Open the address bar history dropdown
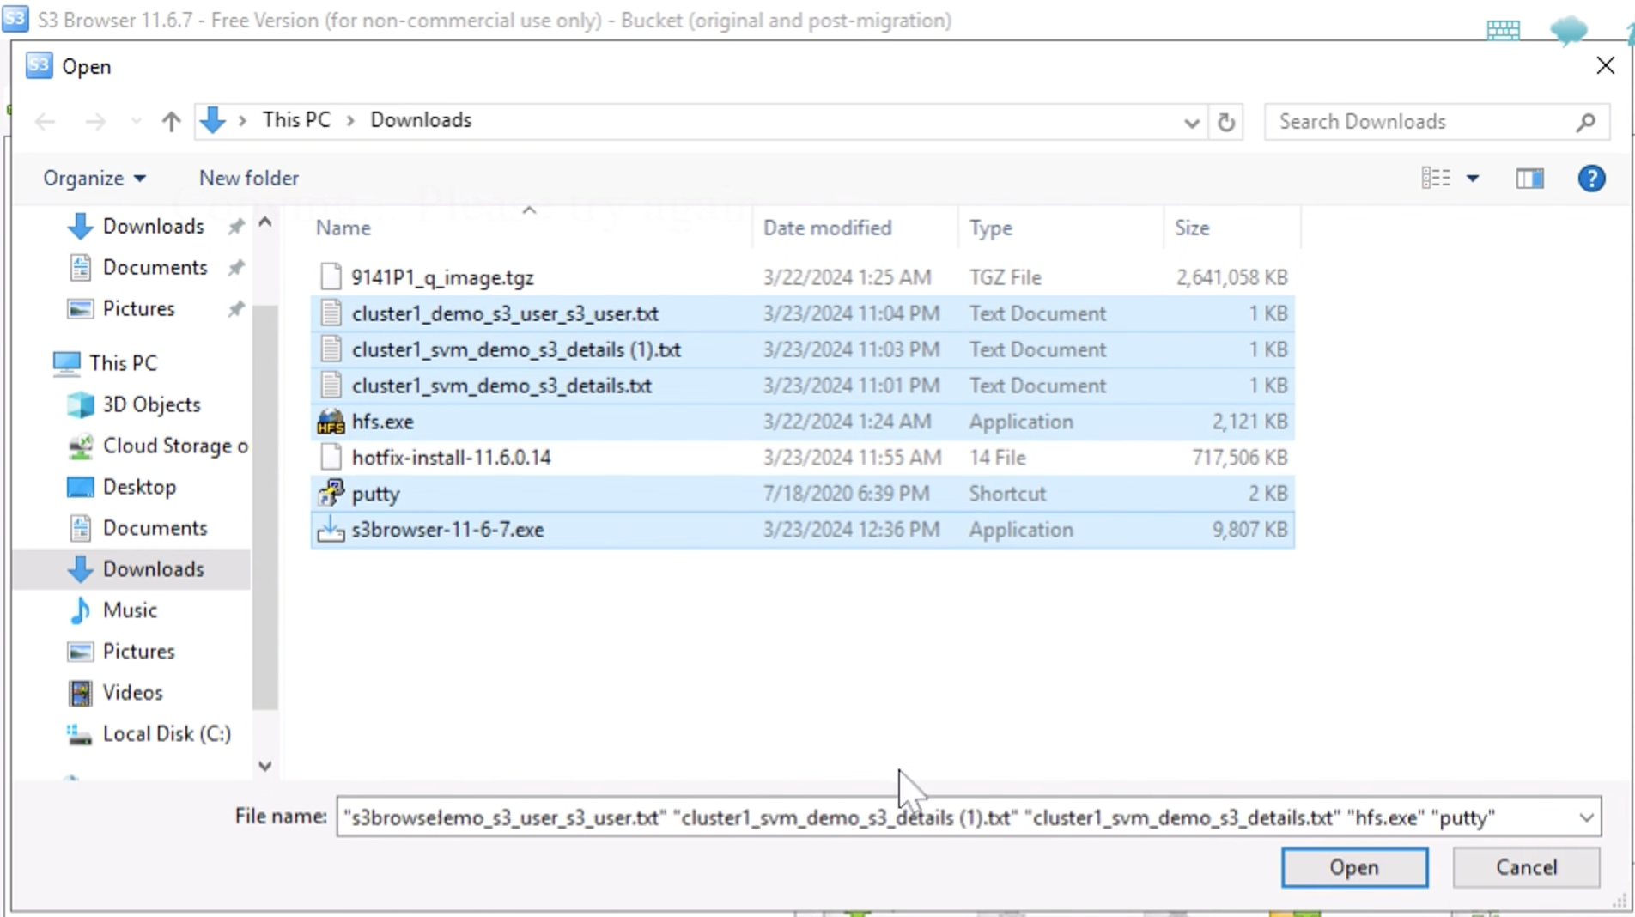 pos(1191,123)
